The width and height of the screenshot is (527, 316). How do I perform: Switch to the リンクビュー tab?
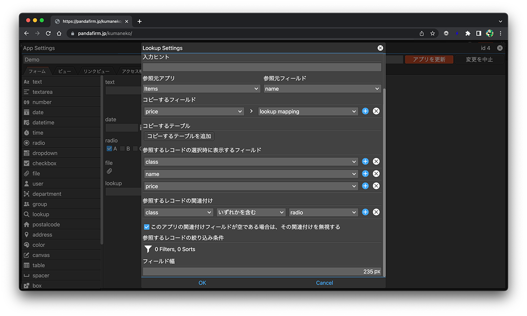point(96,71)
